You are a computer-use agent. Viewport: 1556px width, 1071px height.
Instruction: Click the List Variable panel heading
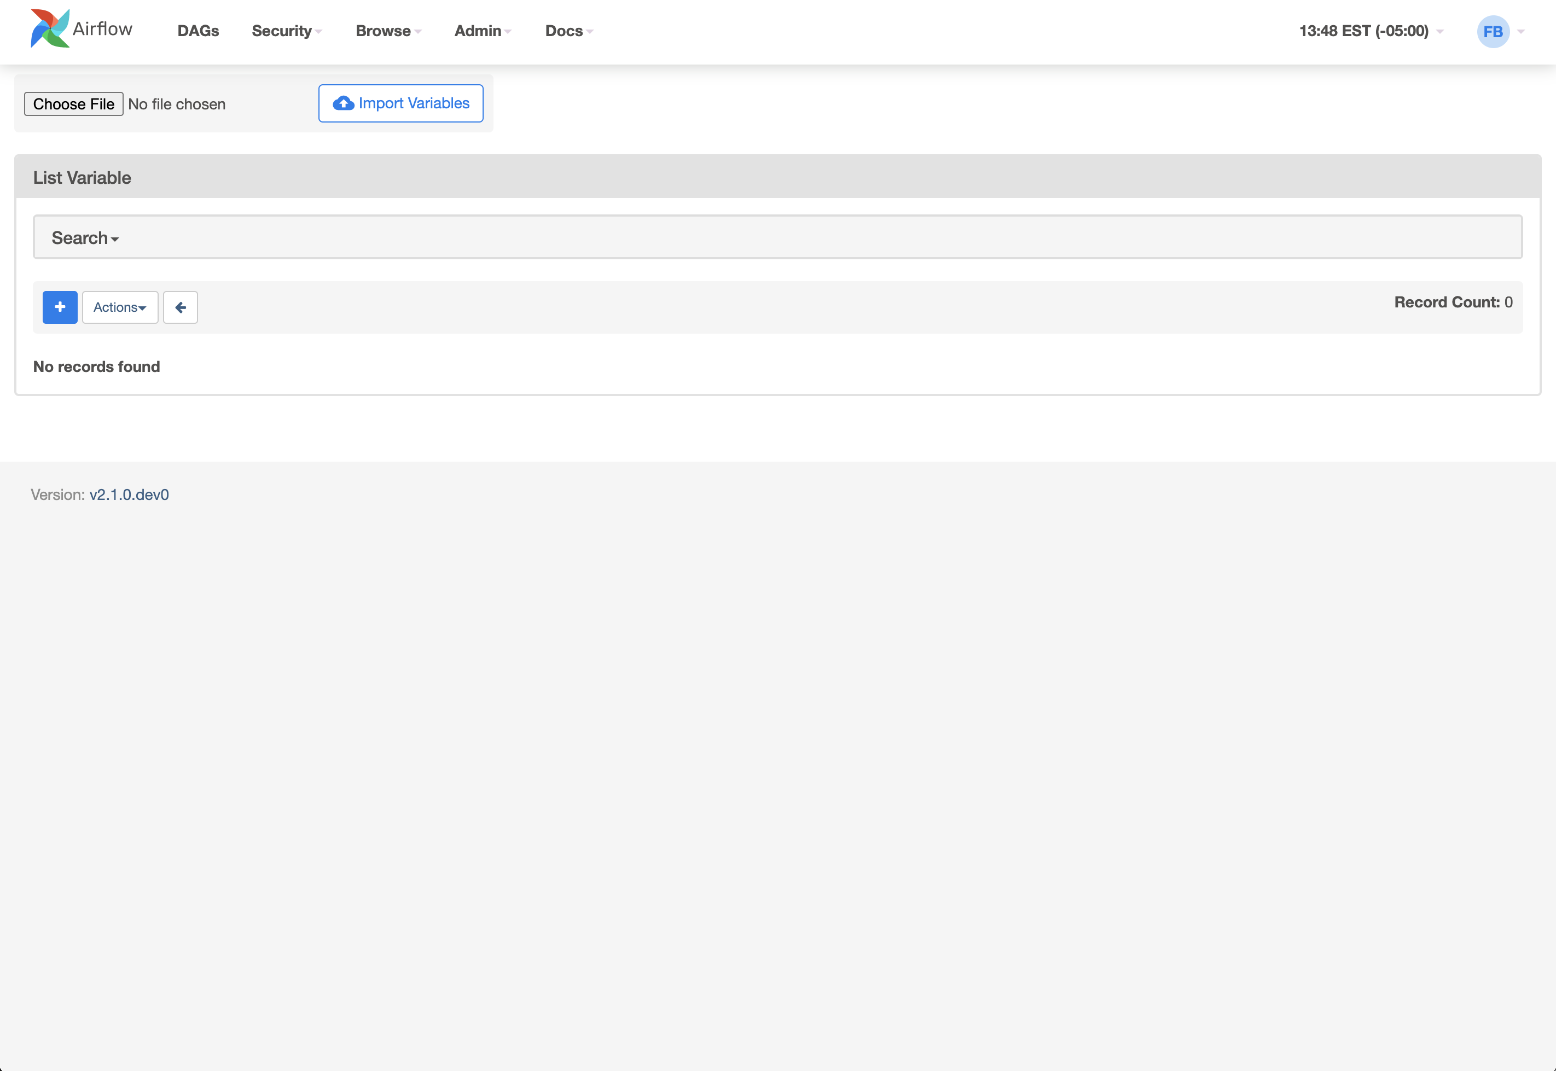[x=82, y=177]
